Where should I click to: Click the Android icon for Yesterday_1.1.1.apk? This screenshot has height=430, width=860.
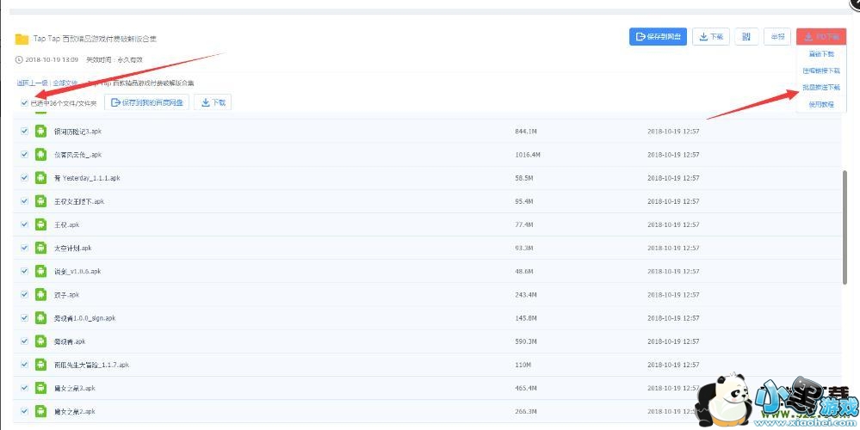40,178
